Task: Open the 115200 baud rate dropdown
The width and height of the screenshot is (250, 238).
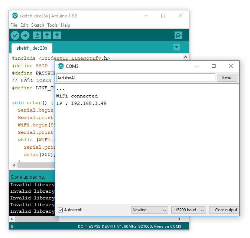Action: tap(188, 210)
